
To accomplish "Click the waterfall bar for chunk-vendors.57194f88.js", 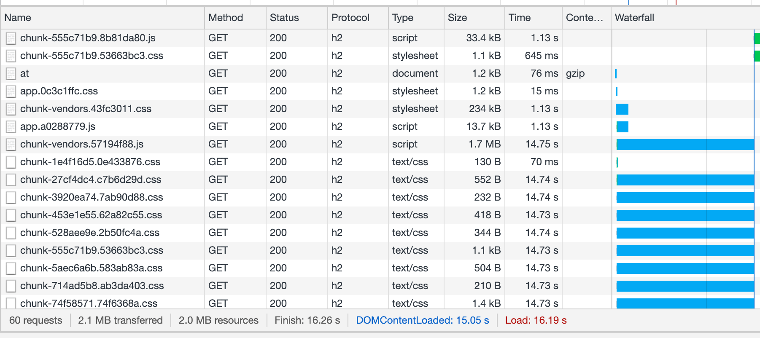I will [685, 145].
